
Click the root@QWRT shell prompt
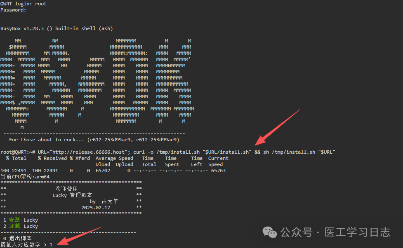(x=18, y=152)
